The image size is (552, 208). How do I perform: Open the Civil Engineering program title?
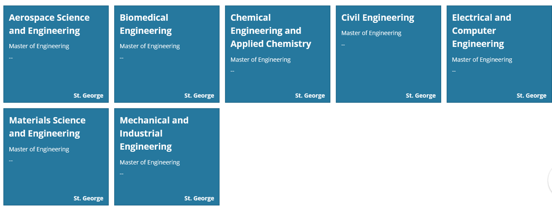coord(378,18)
